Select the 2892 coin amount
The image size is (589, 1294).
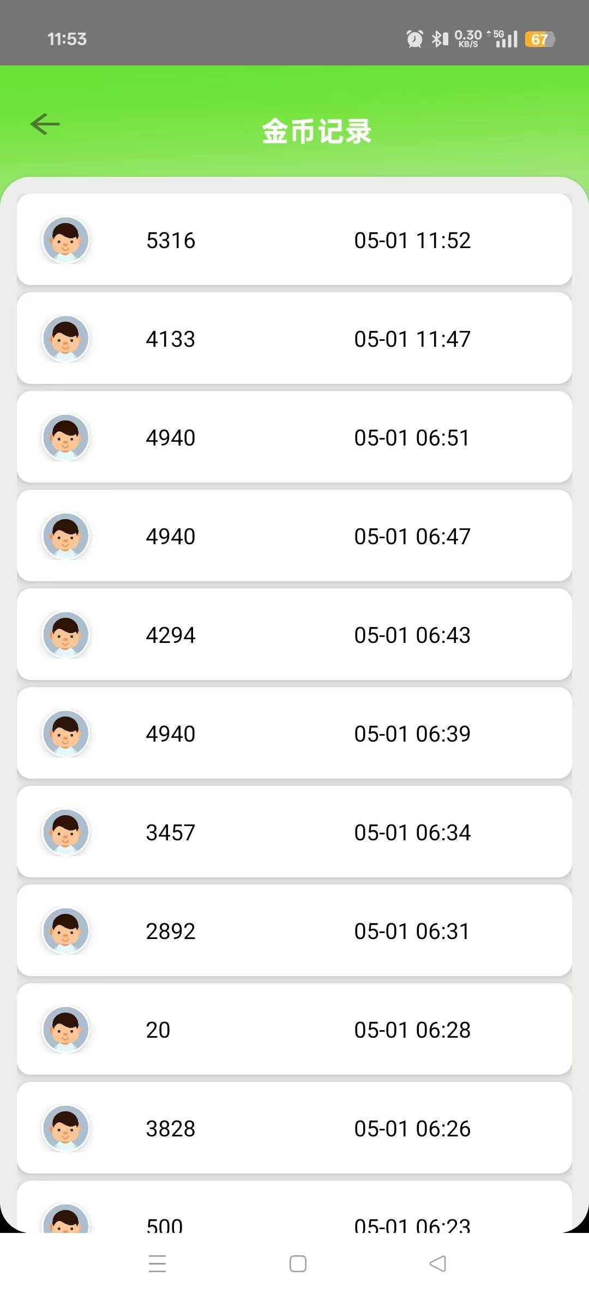point(171,931)
